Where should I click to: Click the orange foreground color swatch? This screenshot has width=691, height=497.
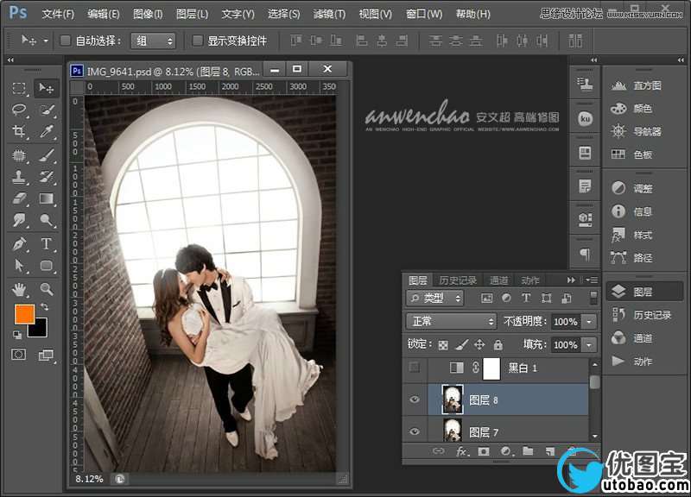tap(23, 313)
